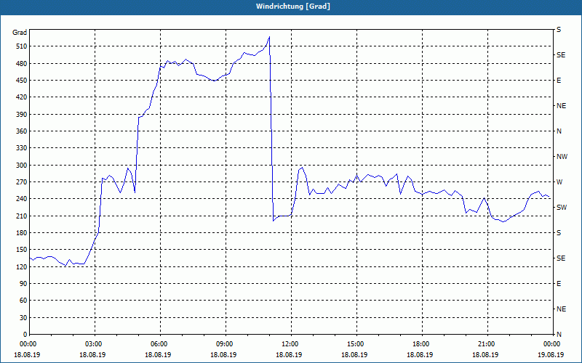Image resolution: width=582 pixels, height=363 pixels.
Task: Click the 330 y-axis tick label
Action: pyautogui.click(x=22, y=148)
